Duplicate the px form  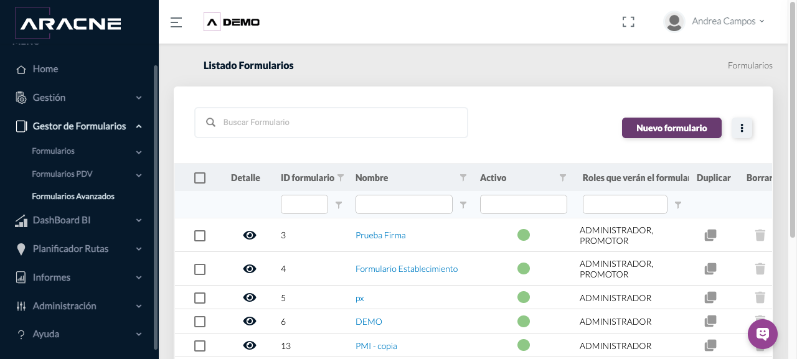[x=710, y=297]
